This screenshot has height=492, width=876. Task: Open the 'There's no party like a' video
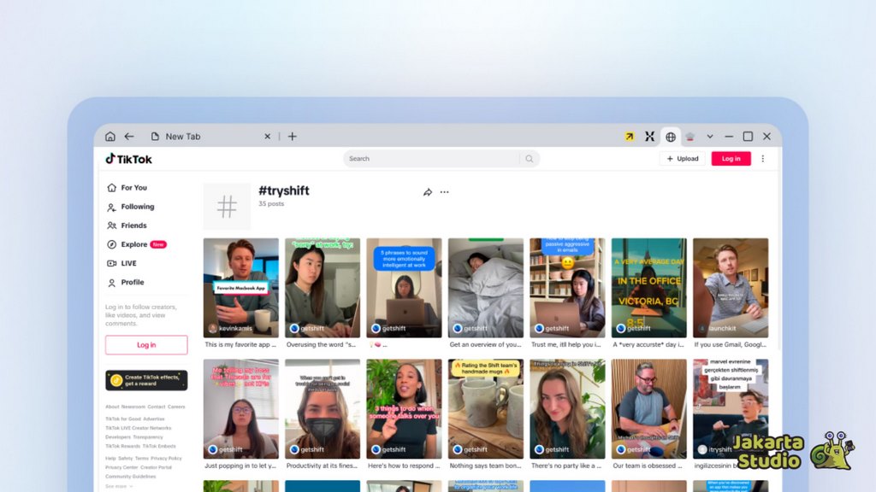pos(567,409)
